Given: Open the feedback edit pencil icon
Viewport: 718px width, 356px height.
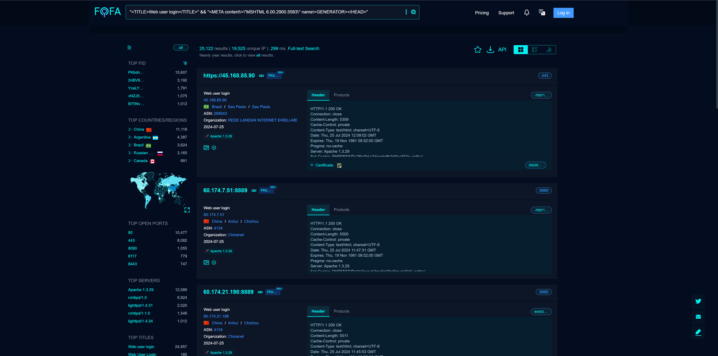Looking at the screenshot, I should click(x=698, y=332).
